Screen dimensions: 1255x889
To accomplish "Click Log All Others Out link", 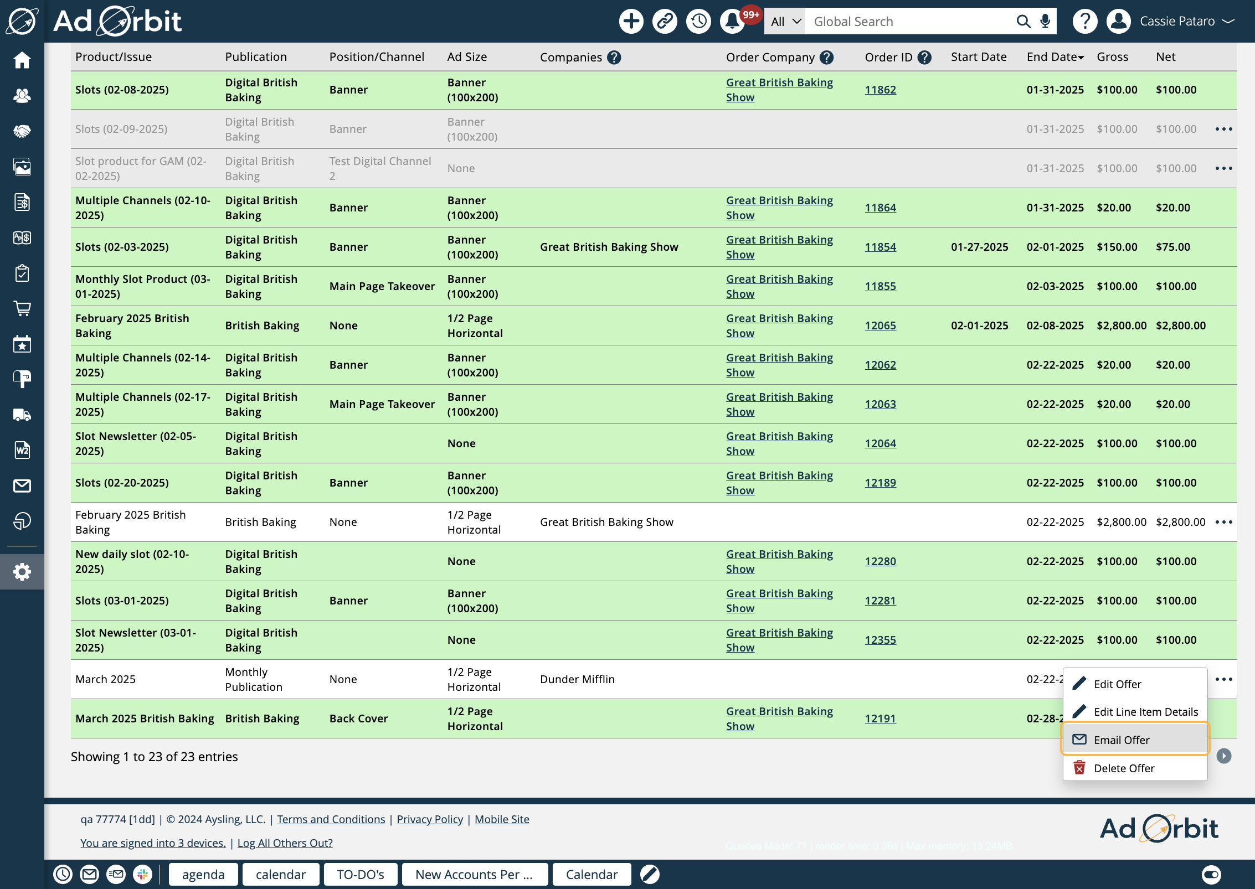I will pyautogui.click(x=285, y=843).
